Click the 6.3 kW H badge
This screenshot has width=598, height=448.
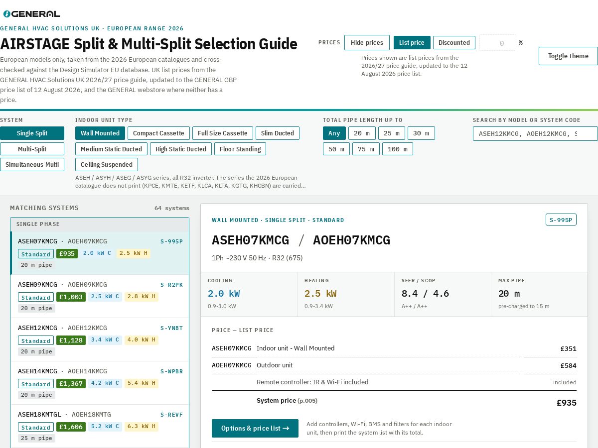point(142,426)
